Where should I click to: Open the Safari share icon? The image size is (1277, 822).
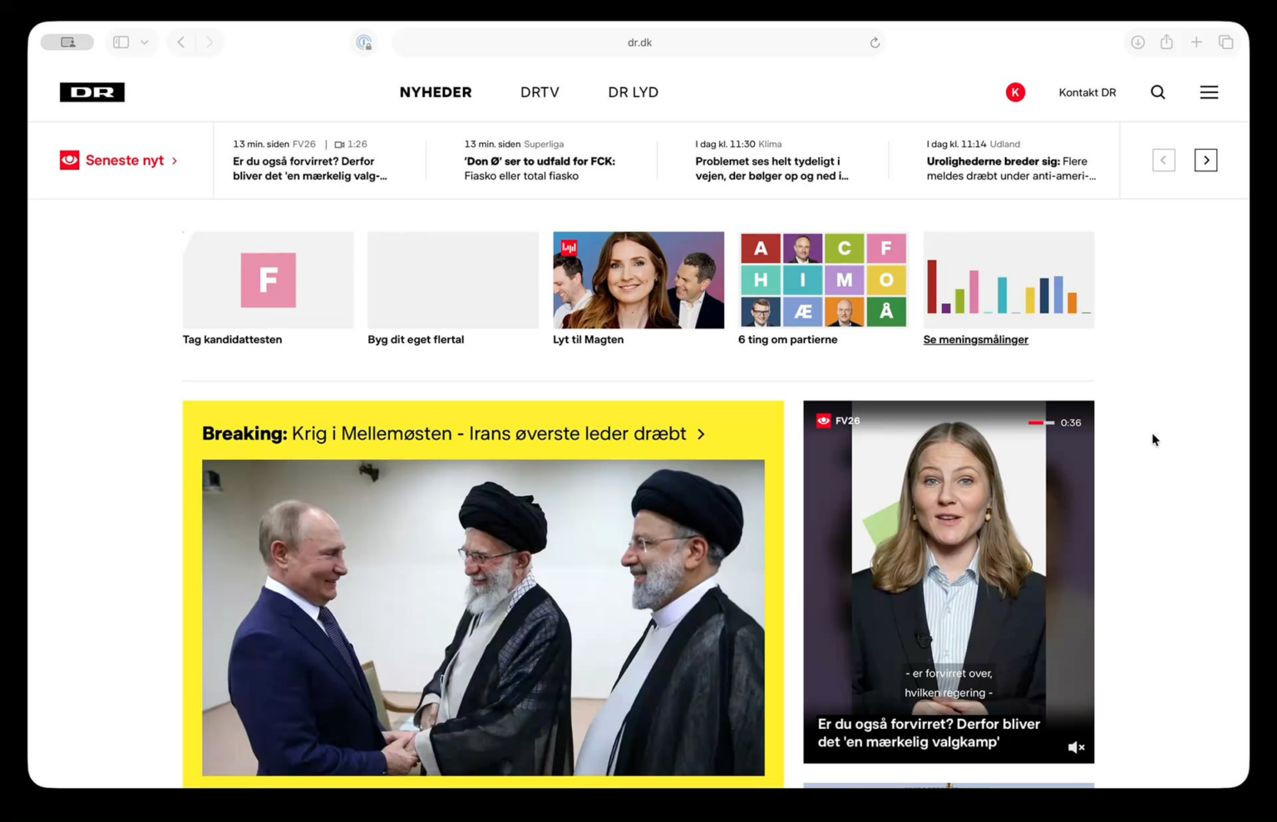coord(1166,42)
